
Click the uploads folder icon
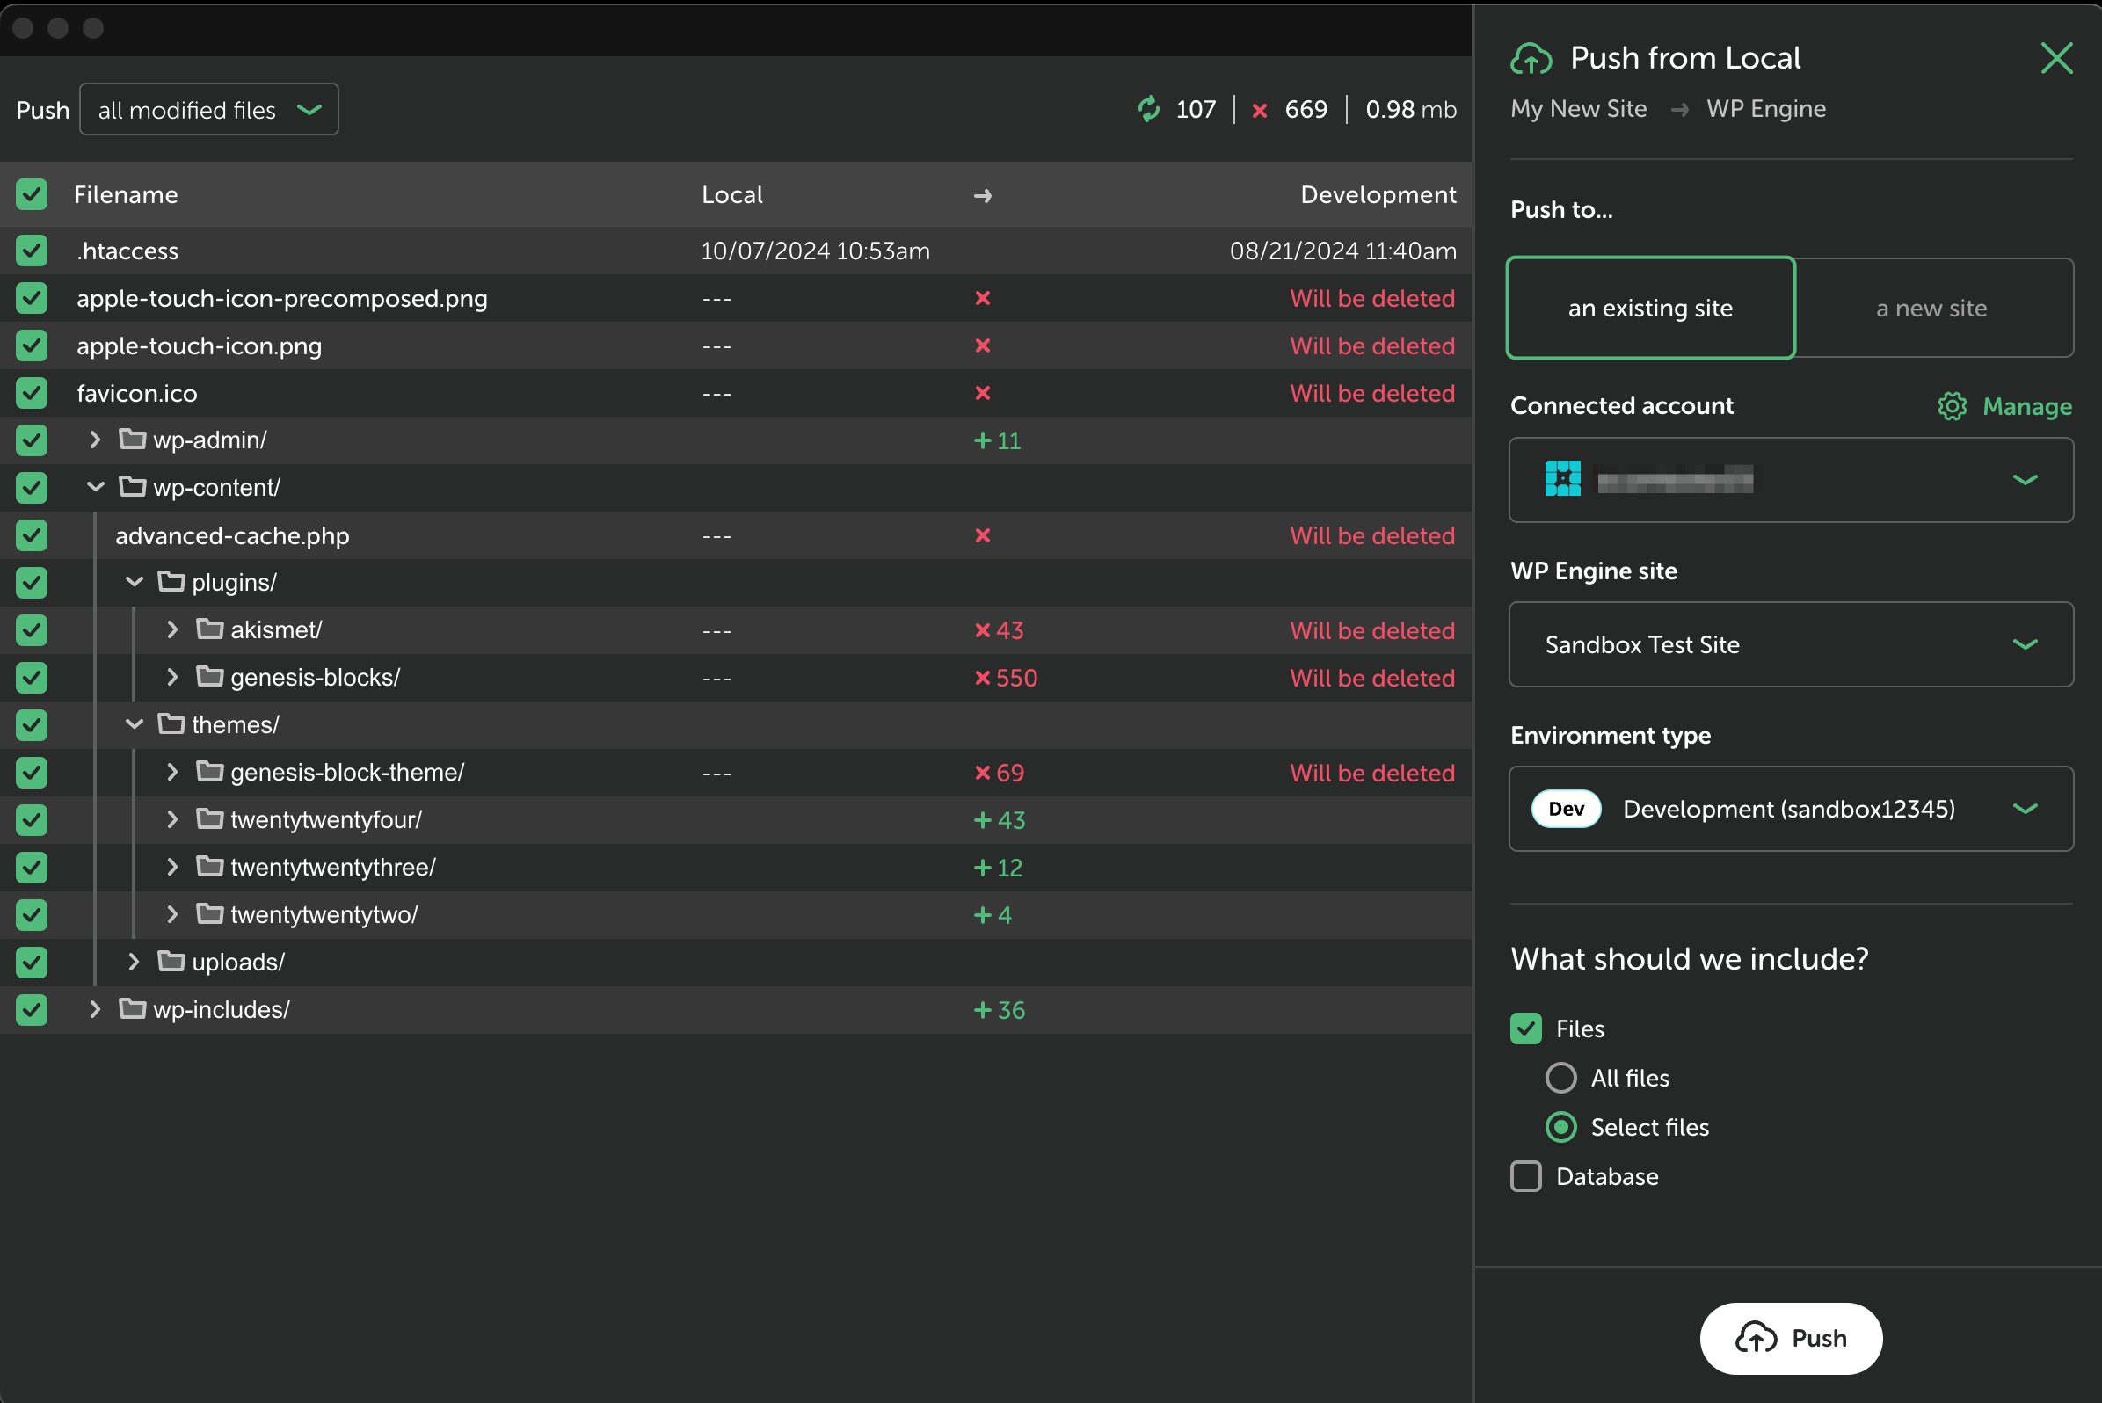pyautogui.click(x=171, y=962)
